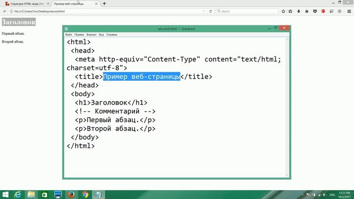The width and height of the screenshot is (354, 199).
Task: Reload the page in Firefox
Action: pyautogui.click(x=210, y=11)
